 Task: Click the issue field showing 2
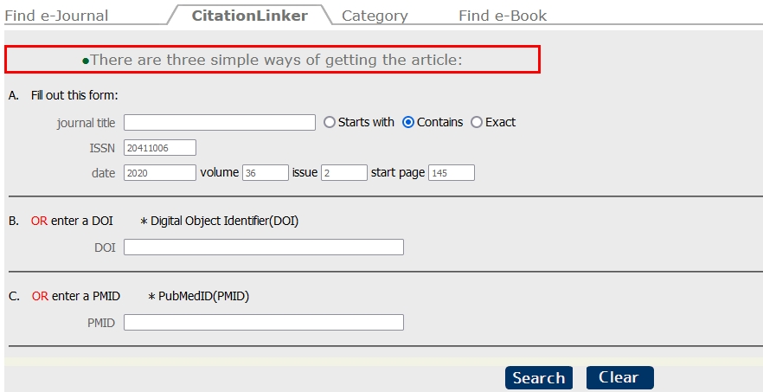(x=344, y=173)
